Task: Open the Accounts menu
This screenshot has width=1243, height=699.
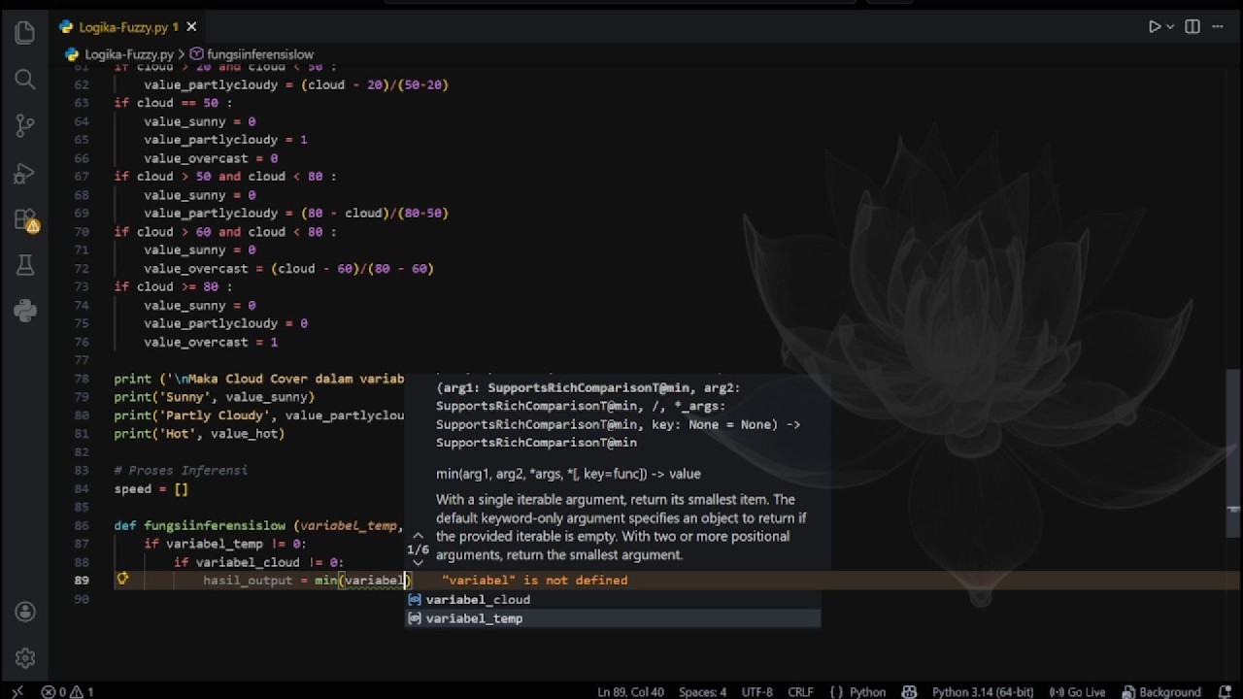Action: (25, 612)
